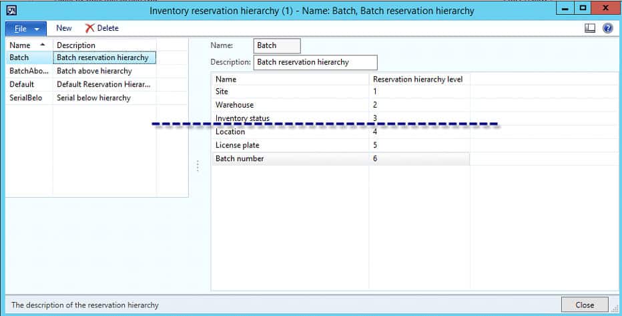Close window using red X title button

point(606,8)
